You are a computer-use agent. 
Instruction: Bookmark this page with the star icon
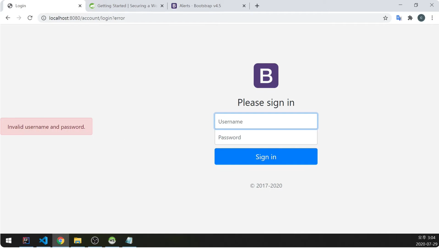(x=385, y=18)
